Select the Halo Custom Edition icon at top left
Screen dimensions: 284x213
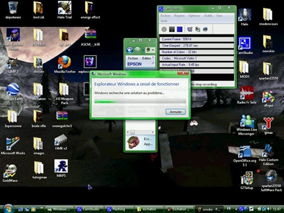click(x=13, y=39)
